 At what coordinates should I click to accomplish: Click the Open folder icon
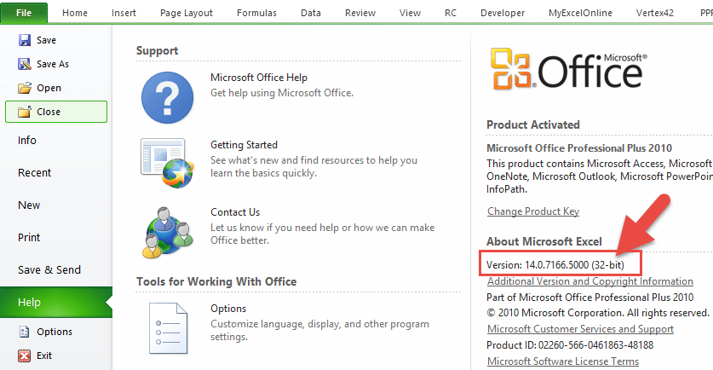coord(25,88)
